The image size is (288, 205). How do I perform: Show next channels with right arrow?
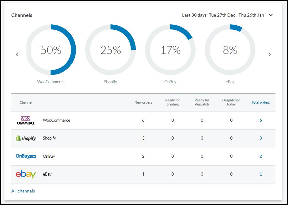click(x=270, y=54)
